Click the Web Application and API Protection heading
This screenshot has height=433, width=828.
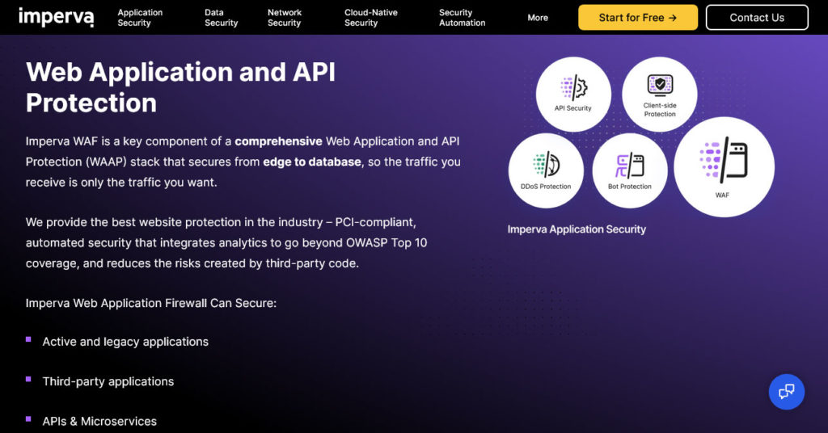pos(180,87)
